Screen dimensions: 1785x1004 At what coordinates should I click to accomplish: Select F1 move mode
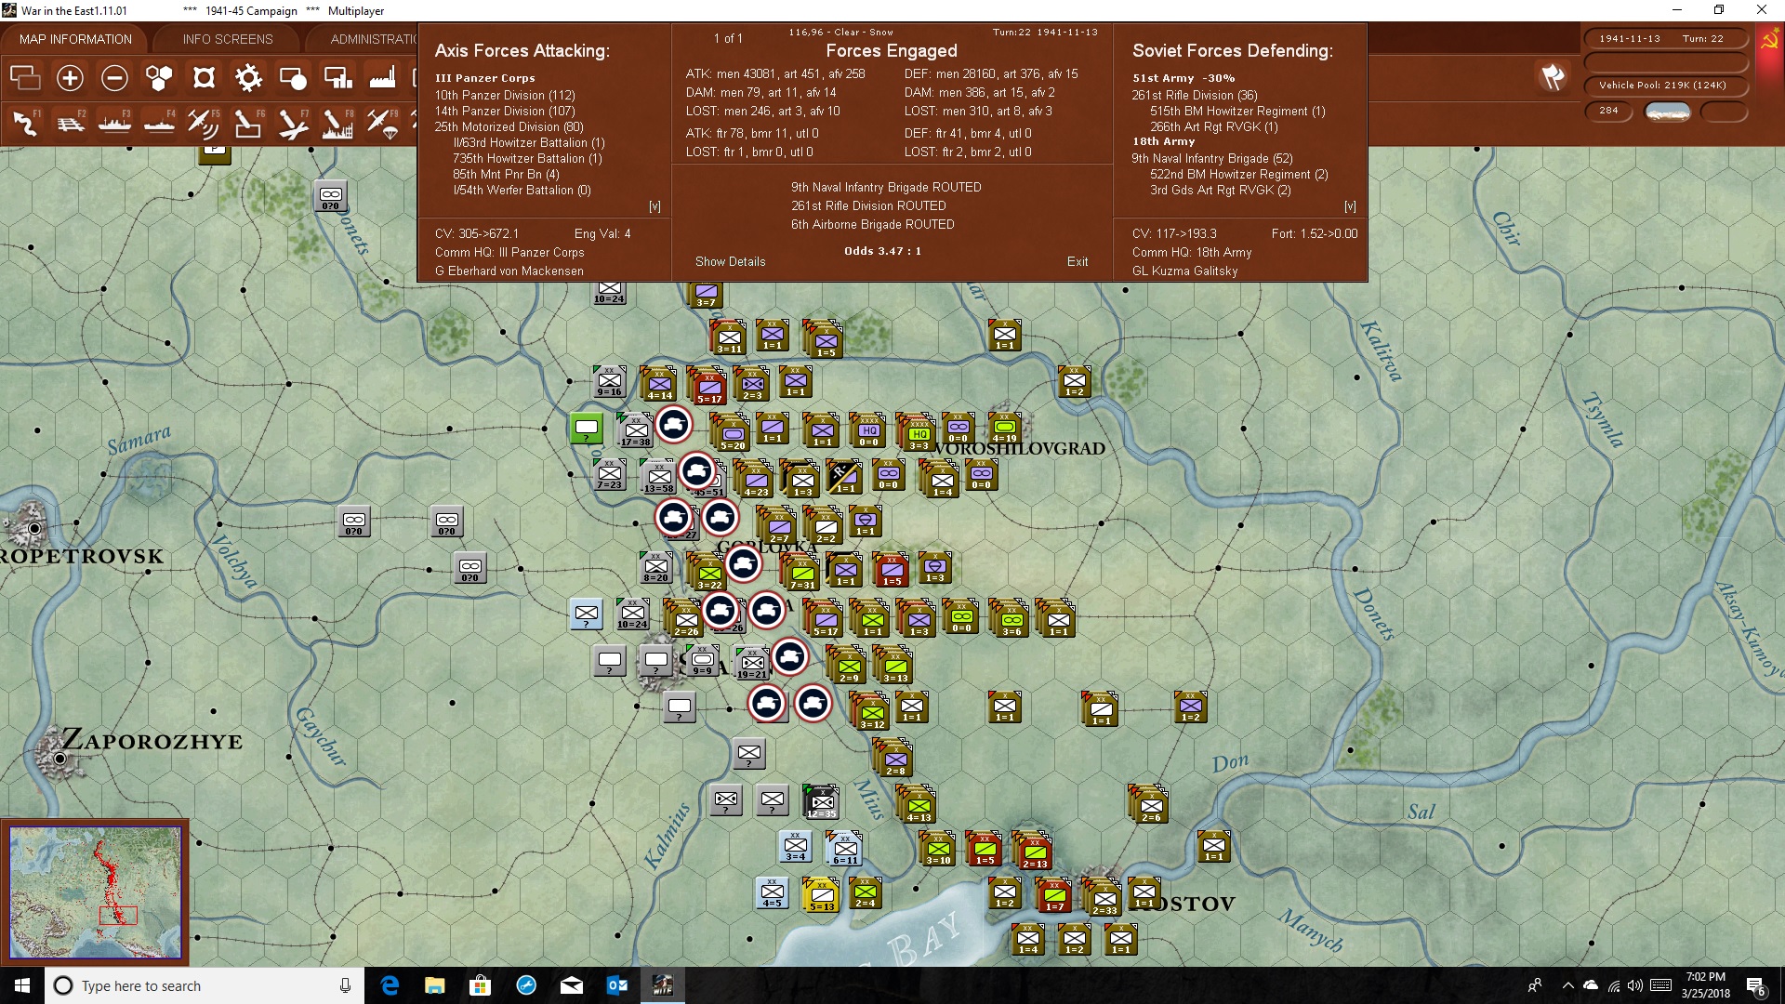point(25,123)
